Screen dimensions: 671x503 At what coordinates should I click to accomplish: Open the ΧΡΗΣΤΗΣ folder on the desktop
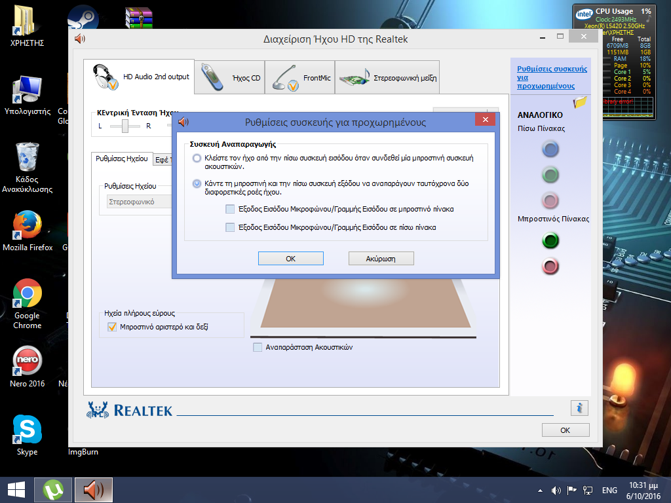click(x=27, y=26)
